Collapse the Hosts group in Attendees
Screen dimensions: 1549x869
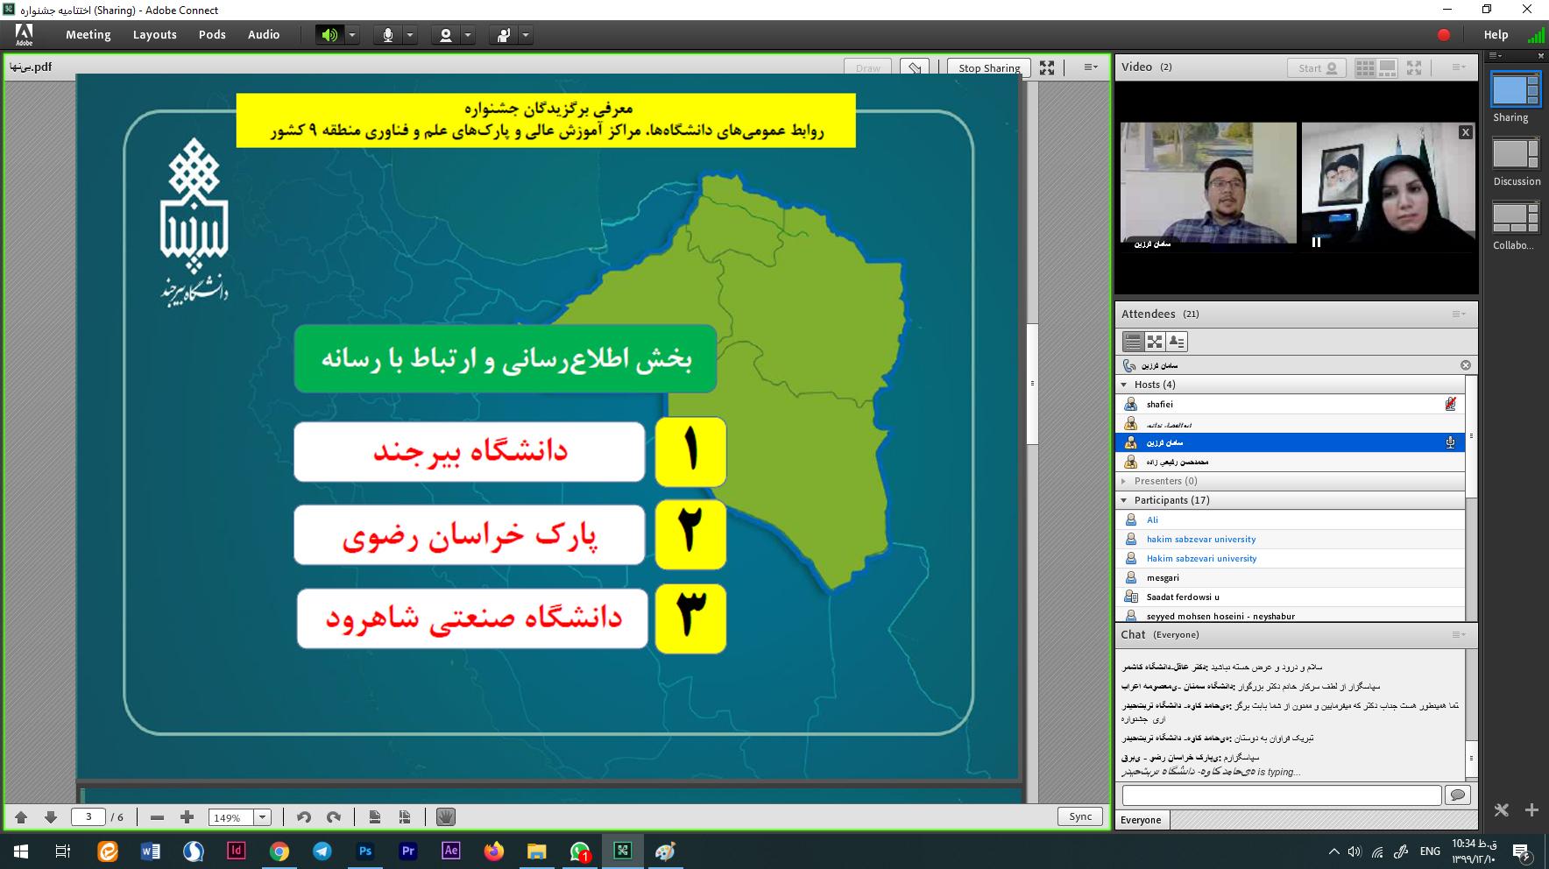(x=1124, y=385)
